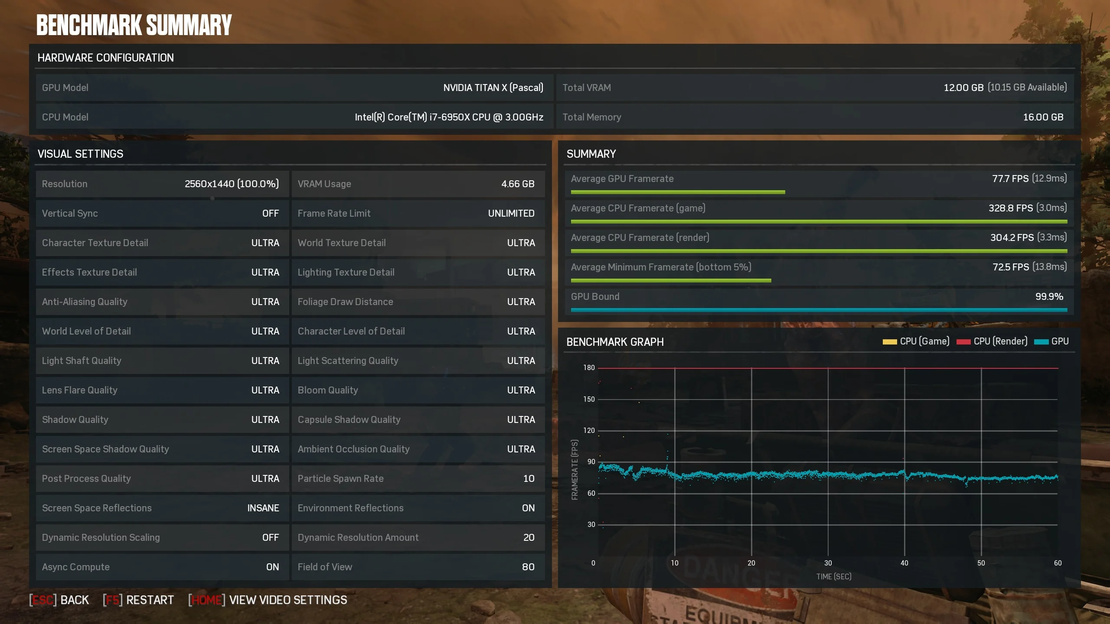The image size is (1110, 624).
Task: Click the Visual Settings section heading
Action: (80, 154)
